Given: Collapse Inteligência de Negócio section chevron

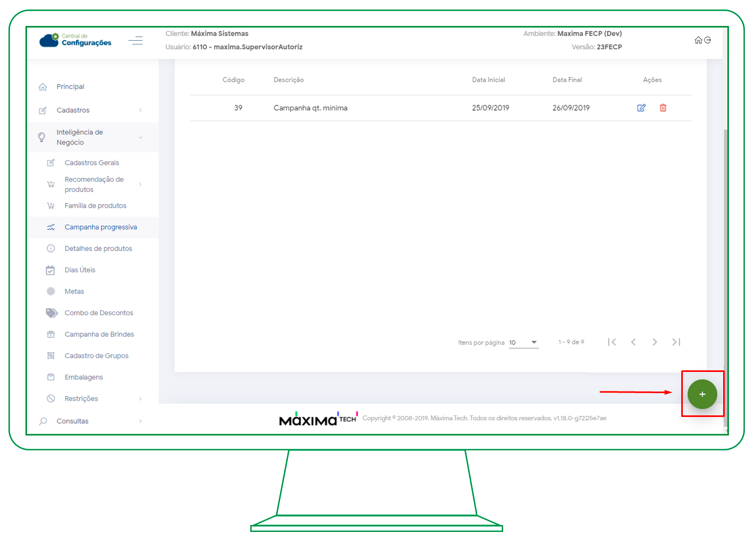Looking at the screenshot, I should point(140,138).
